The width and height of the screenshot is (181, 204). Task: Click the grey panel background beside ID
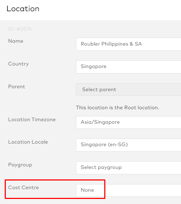coord(104,29)
